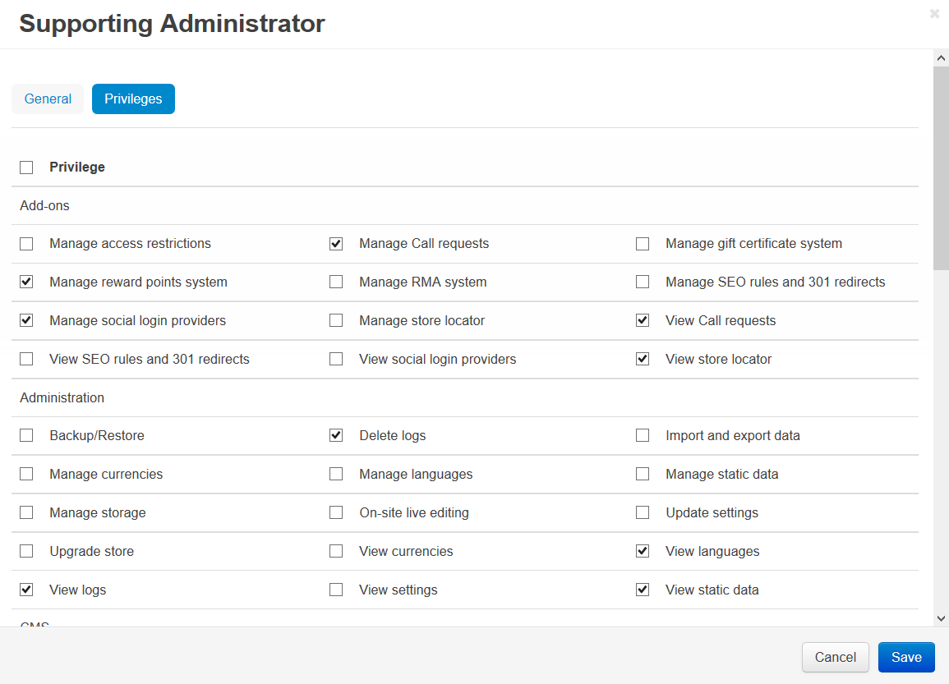Check Import and export data
This screenshot has height=684, width=949.
pyautogui.click(x=643, y=435)
